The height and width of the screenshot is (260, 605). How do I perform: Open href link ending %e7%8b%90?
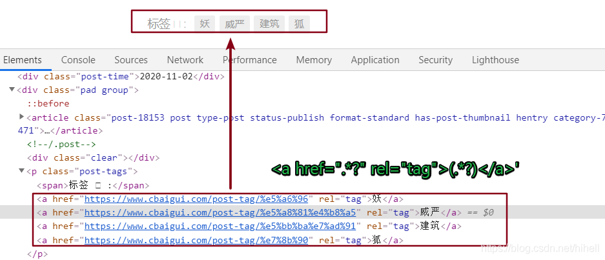196,241
